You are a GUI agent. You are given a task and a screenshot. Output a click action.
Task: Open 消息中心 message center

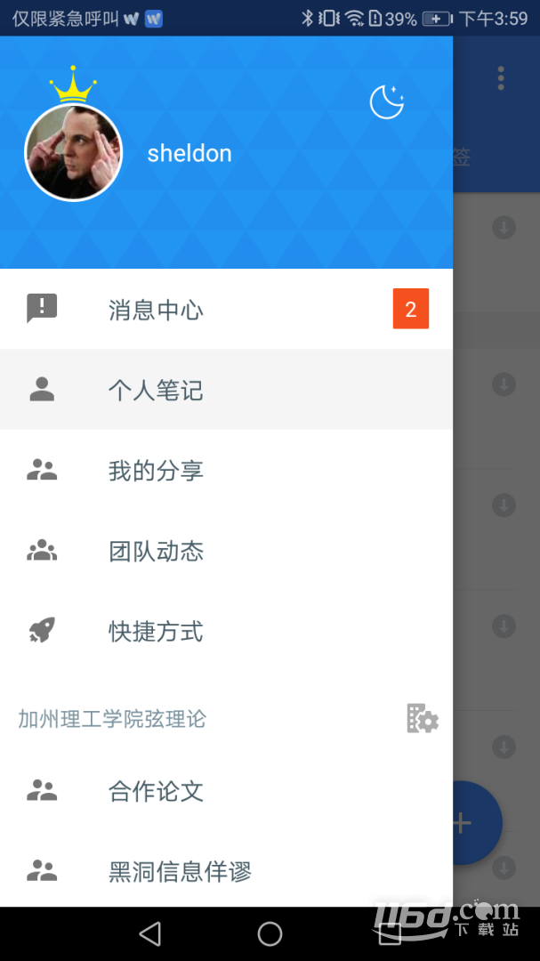pyautogui.click(x=226, y=309)
